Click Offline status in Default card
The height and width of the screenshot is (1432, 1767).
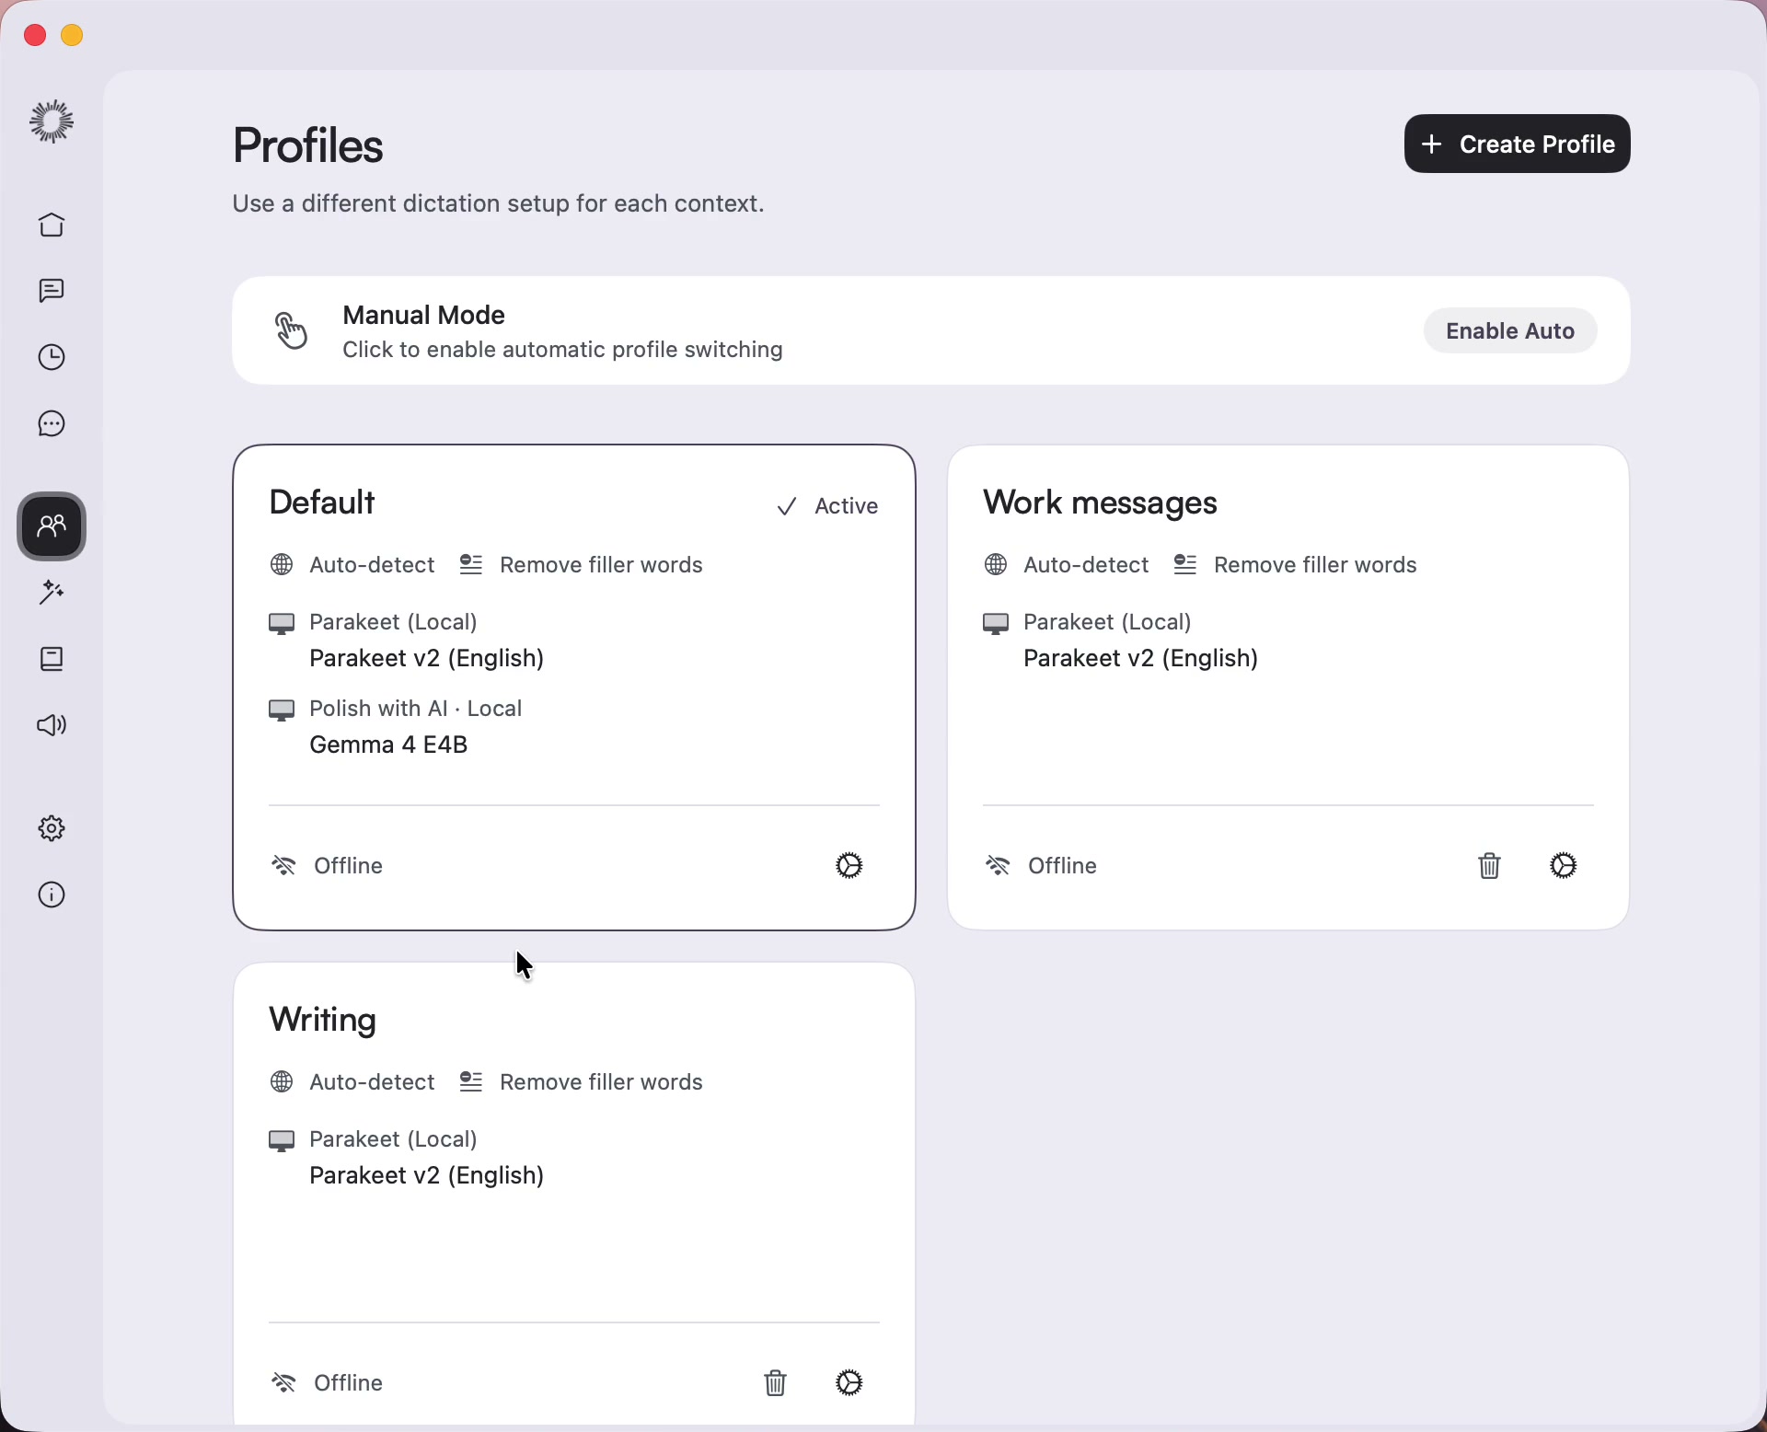[x=328, y=866]
